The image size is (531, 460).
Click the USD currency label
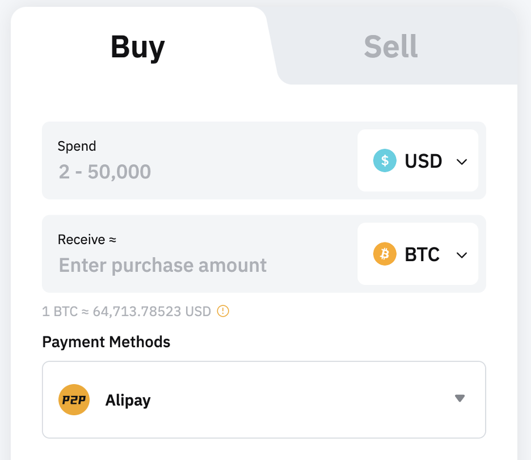point(423,161)
